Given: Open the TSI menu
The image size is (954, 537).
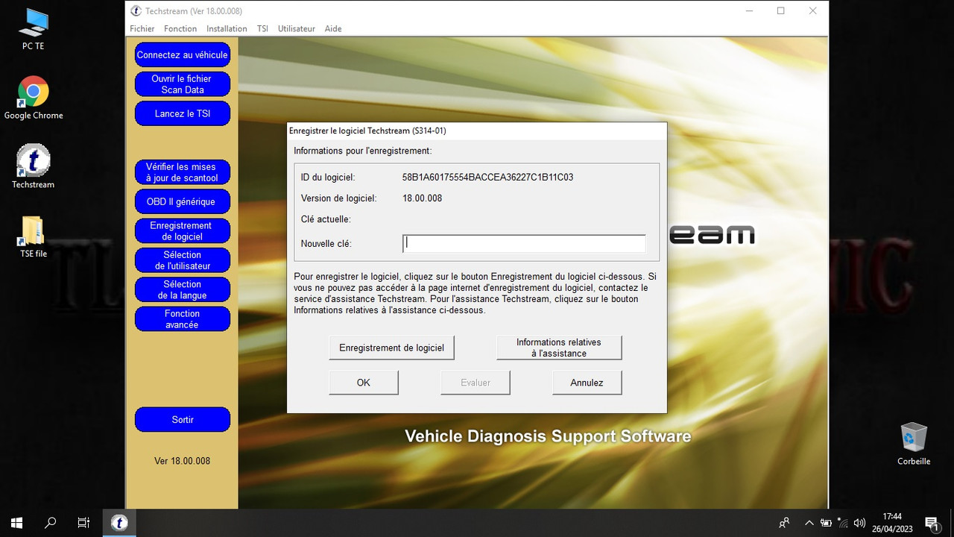Looking at the screenshot, I should pyautogui.click(x=262, y=28).
